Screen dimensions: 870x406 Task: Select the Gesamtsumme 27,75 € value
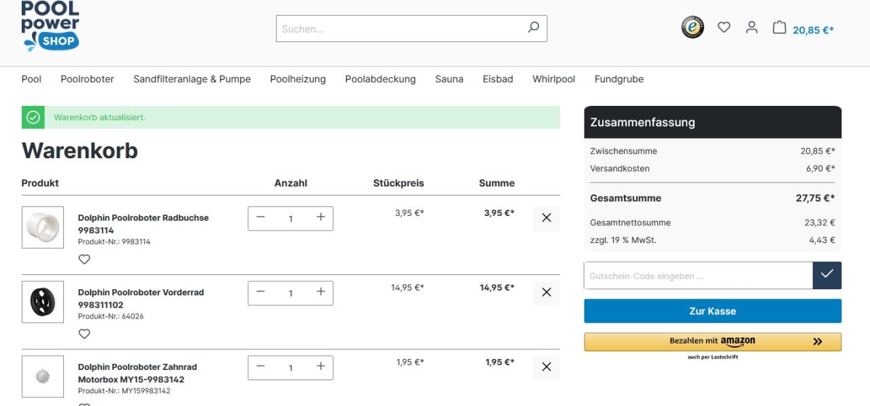point(814,198)
